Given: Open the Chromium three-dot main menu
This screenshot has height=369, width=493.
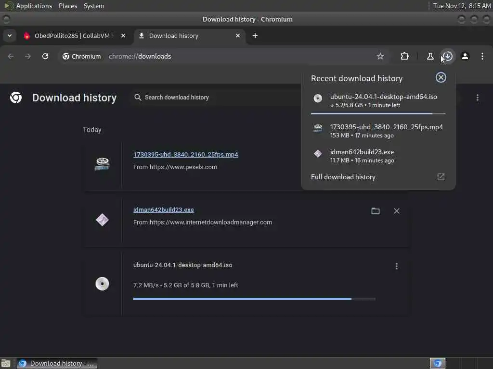Looking at the screenshot, I should click(482, 57).
